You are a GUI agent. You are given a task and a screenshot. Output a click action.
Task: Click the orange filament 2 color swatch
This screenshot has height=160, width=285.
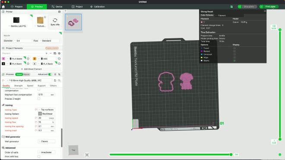pos(35,59)
